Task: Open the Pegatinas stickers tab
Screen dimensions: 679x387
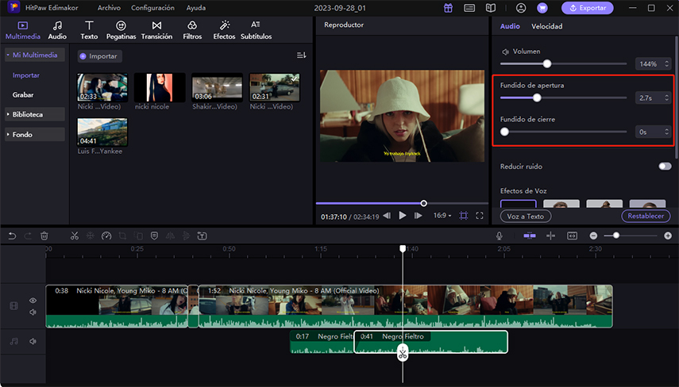Action: pos(121,30)
